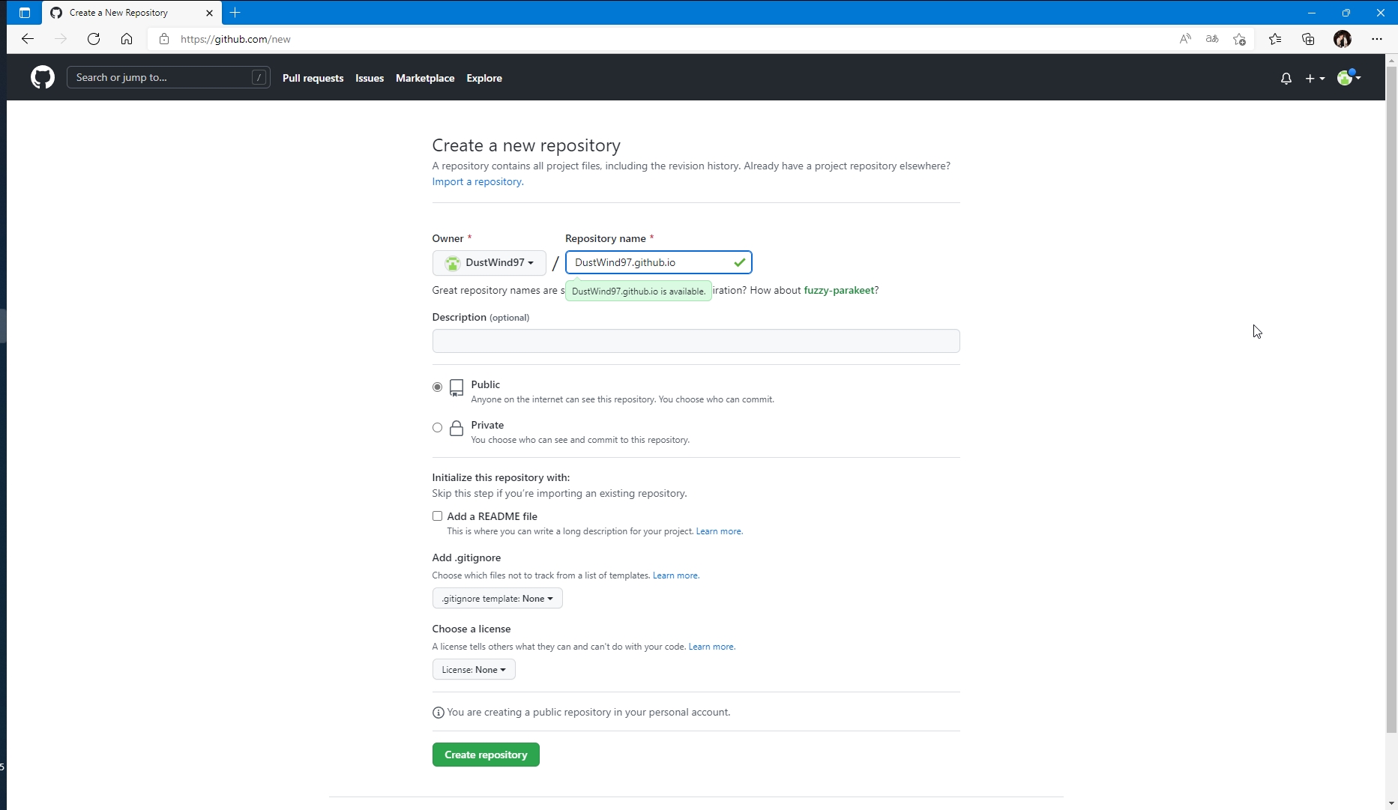
Task: Open the notifications bell
Action: pyautogui.click(x=1286, y=78)
